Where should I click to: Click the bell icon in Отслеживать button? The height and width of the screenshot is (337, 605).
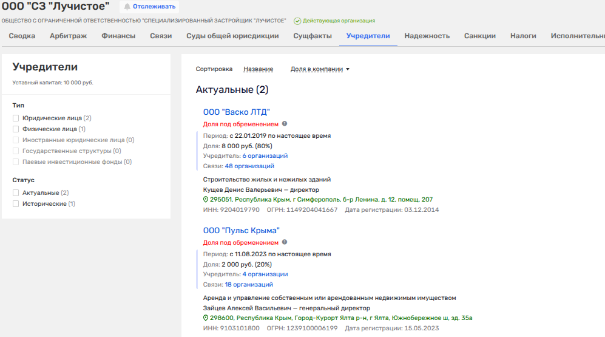point(127,7)
